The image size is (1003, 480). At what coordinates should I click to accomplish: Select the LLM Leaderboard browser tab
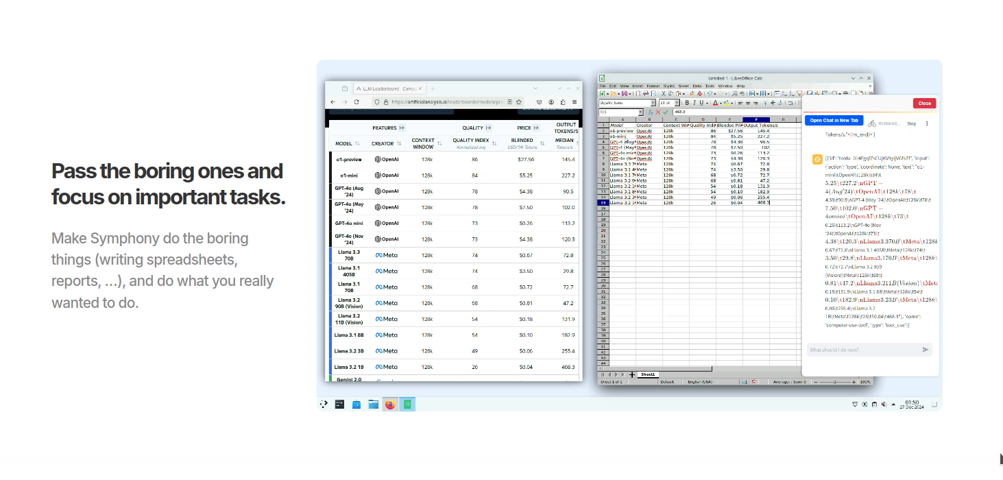coord(389,88)
